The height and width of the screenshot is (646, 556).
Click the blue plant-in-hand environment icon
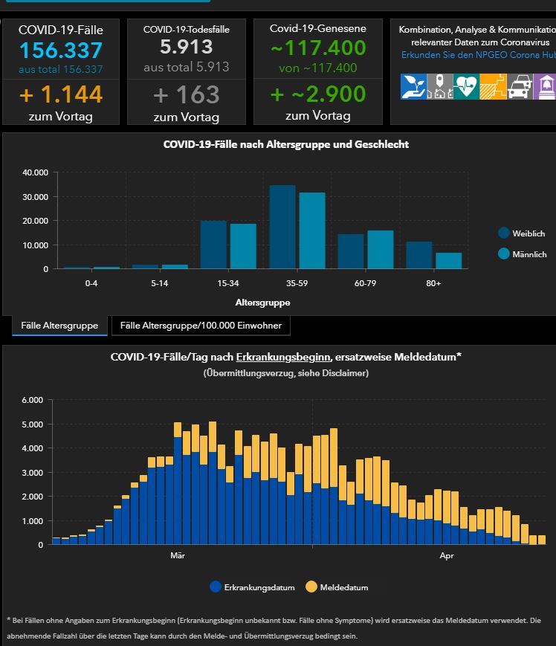[x=413, y=86]
